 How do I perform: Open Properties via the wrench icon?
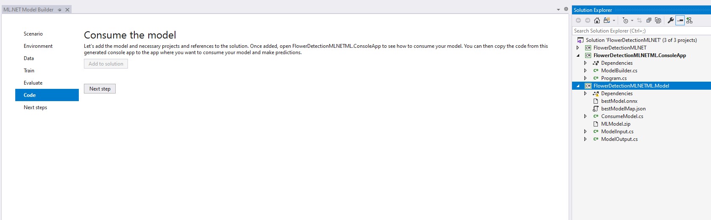tap(670, 20)
